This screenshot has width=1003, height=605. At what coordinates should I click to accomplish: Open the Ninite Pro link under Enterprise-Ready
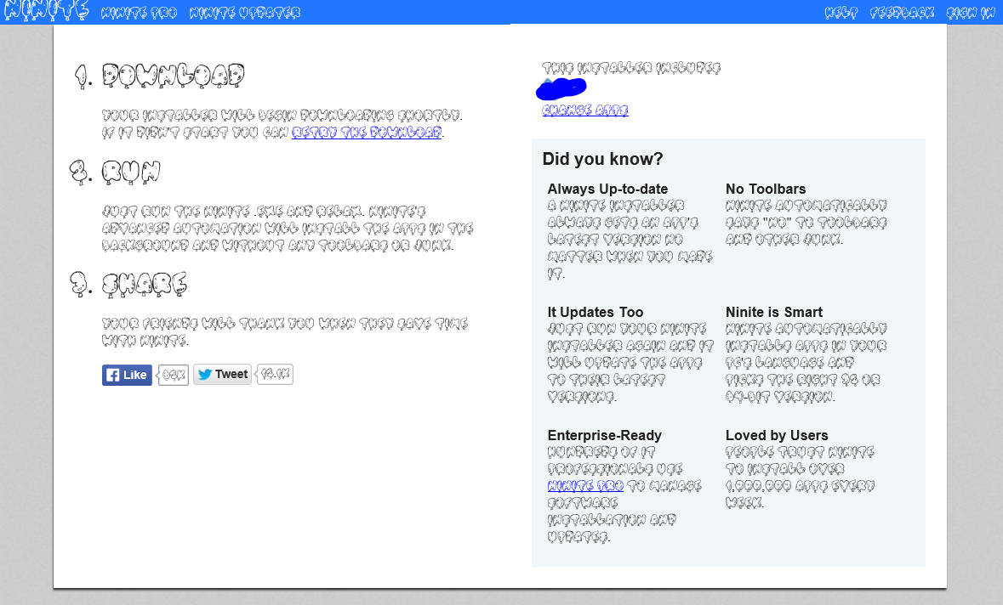coord(585,485)
